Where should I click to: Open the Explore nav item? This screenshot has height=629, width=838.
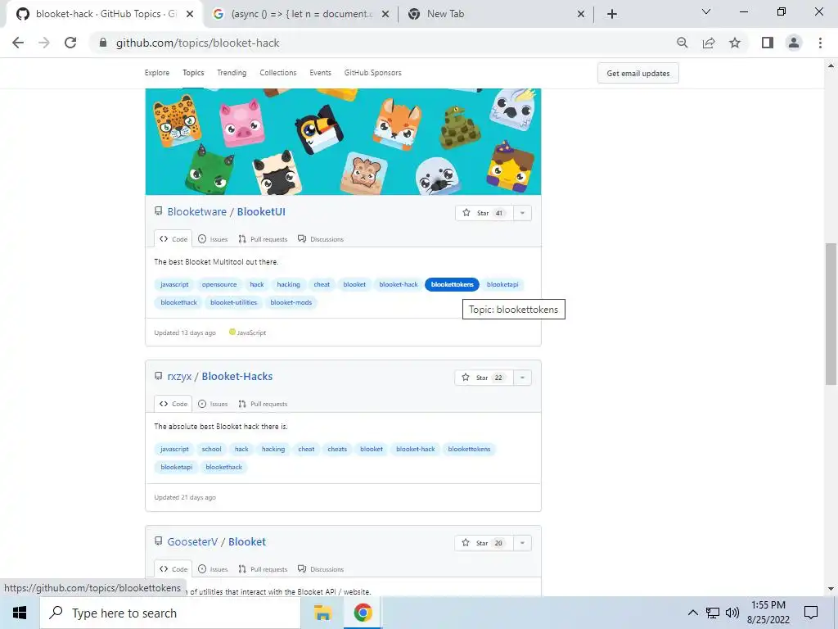pos(156,73)
